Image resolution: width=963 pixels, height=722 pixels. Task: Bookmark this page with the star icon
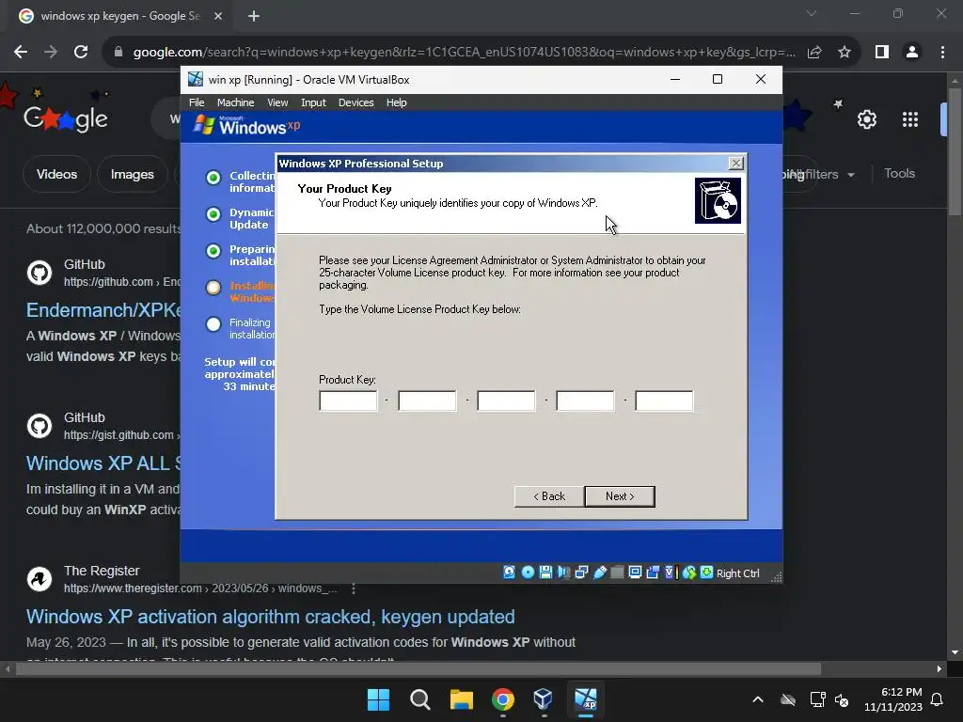(x=845, y=53)
